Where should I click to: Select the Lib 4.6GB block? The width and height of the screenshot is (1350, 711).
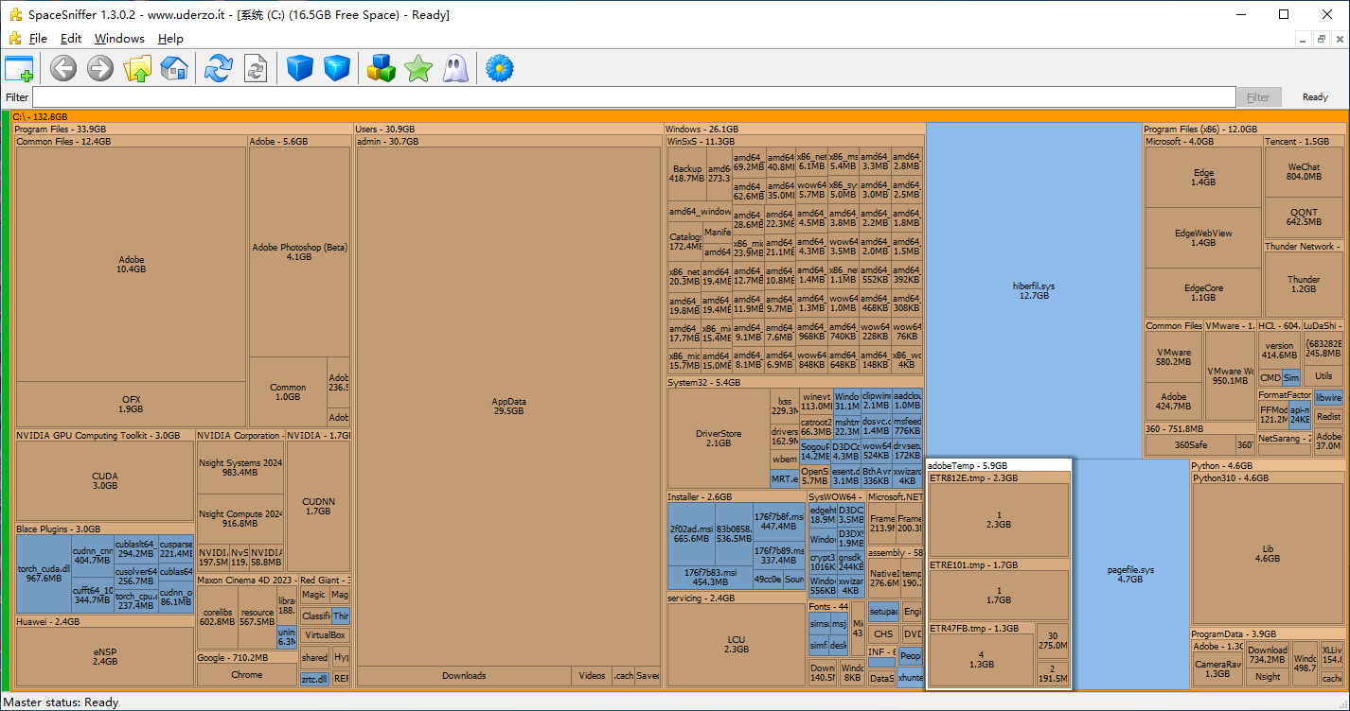1268,553
